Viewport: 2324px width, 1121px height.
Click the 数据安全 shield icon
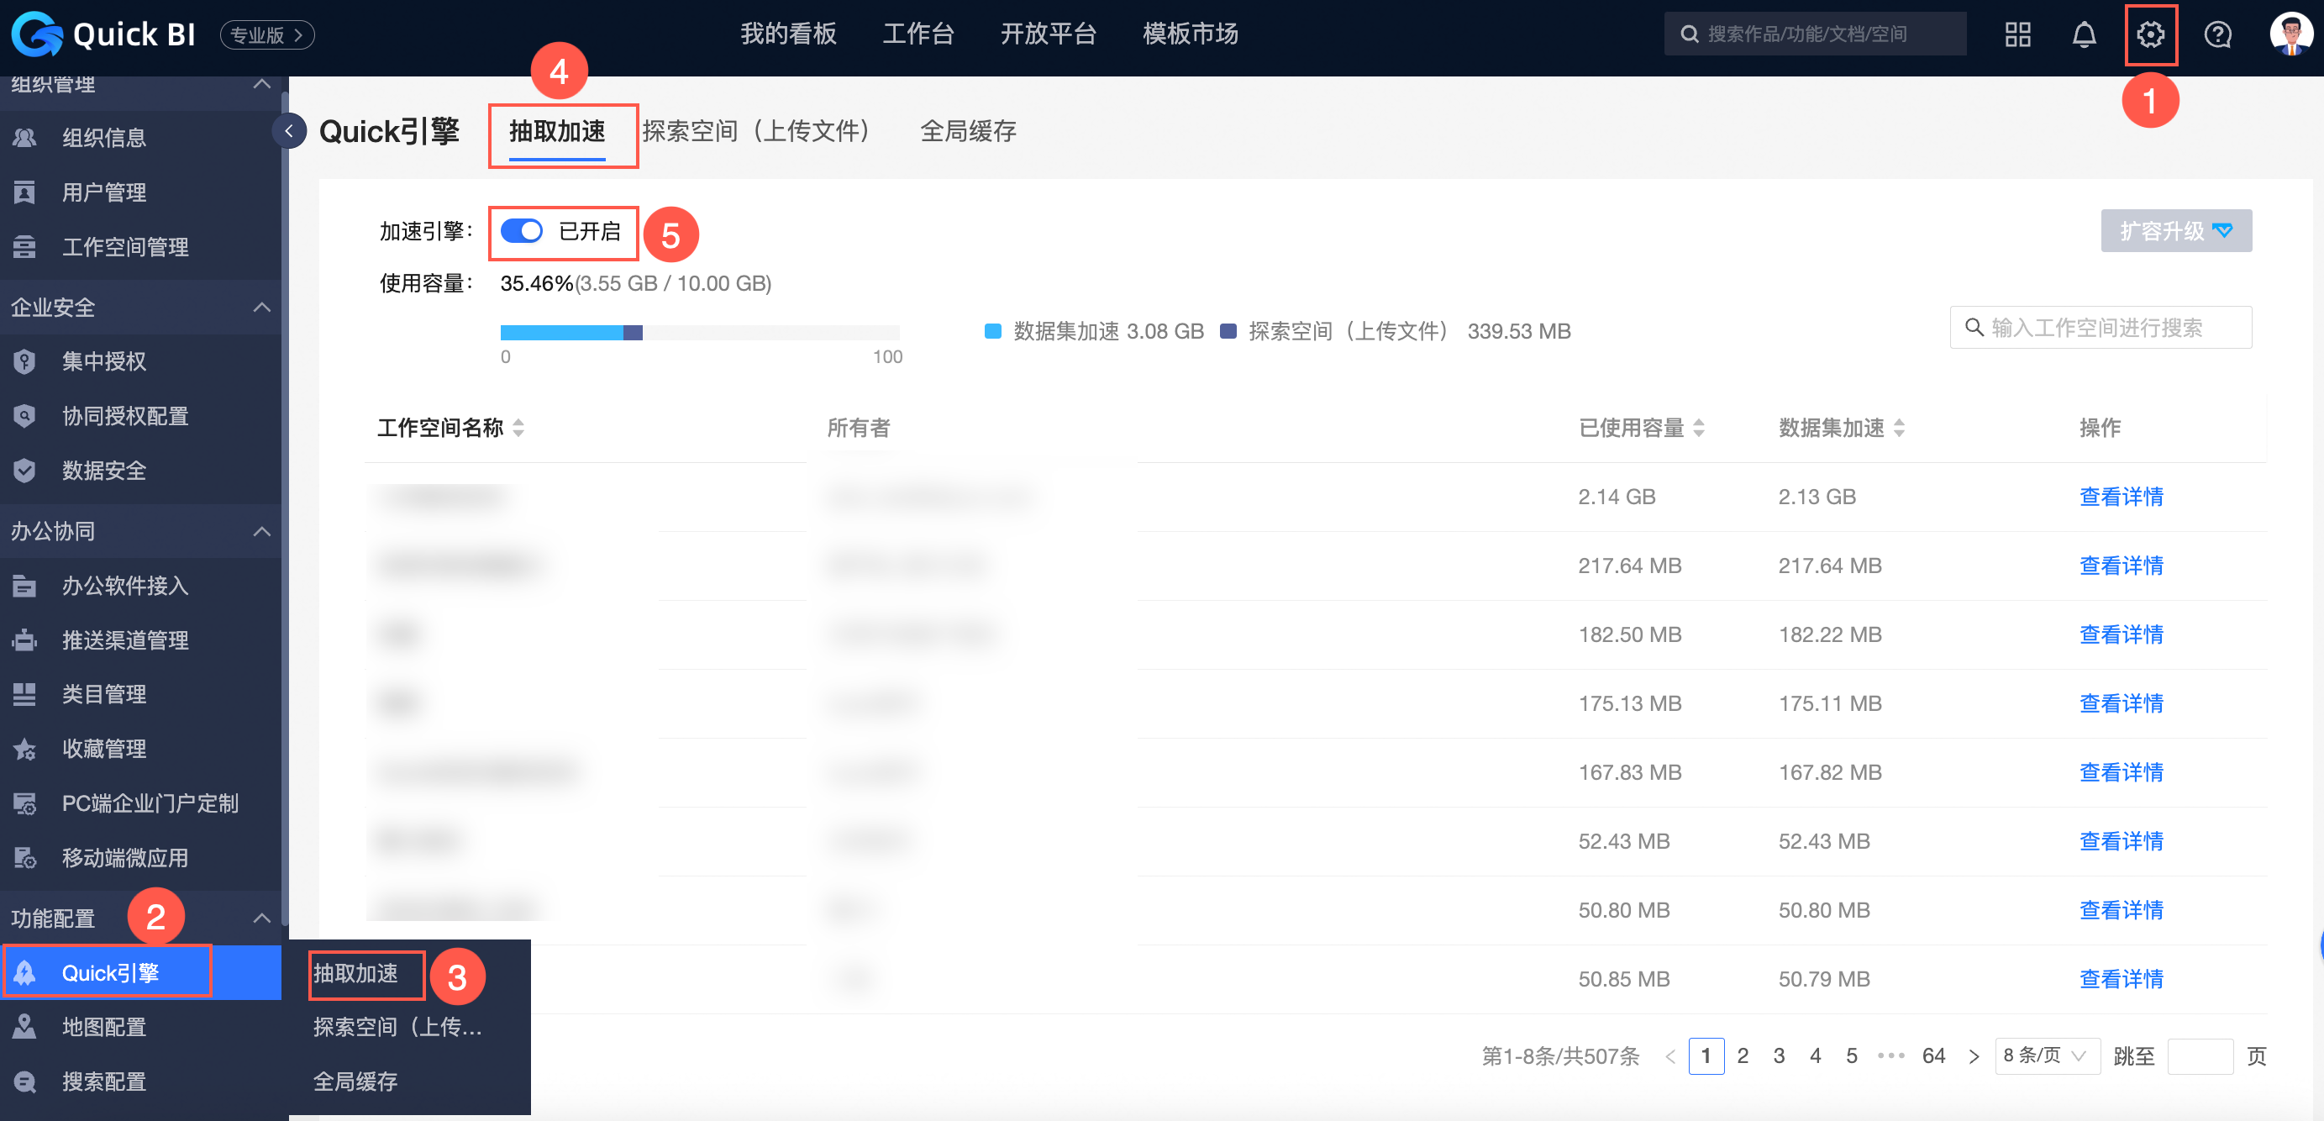point(24,471)
